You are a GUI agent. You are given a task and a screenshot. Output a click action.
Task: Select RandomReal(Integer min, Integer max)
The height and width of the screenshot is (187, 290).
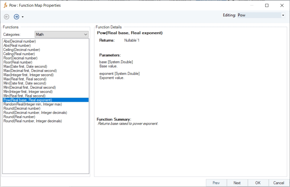click(32, 104)
